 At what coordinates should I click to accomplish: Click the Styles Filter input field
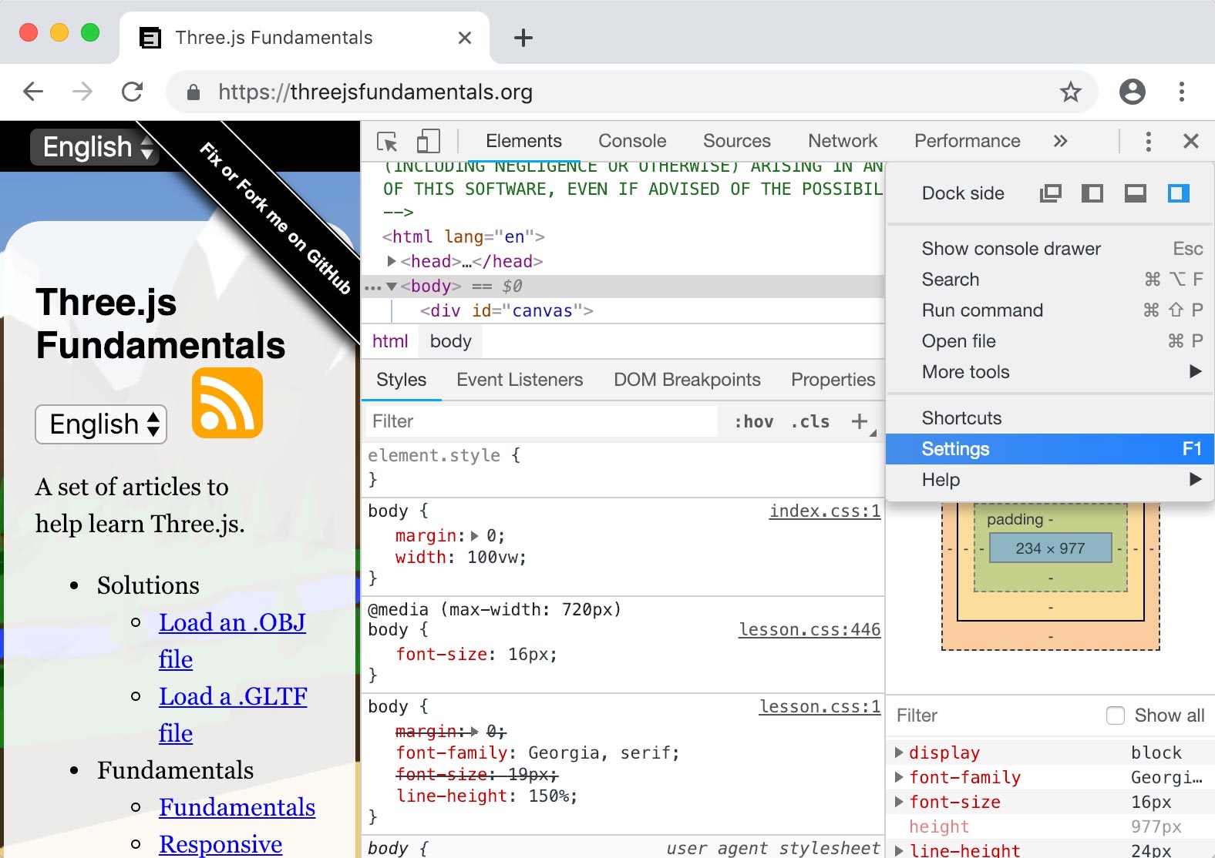[x=540, y=421]
